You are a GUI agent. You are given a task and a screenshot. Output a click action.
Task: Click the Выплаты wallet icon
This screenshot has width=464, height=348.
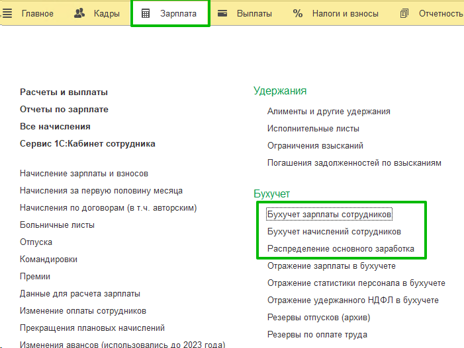pyautogui.click(x=222, y=13)
